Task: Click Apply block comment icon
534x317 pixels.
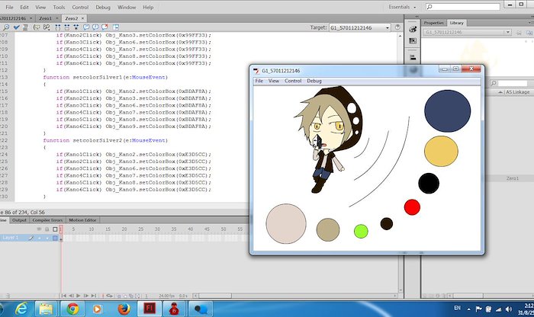Action: [x=86, y=27]
